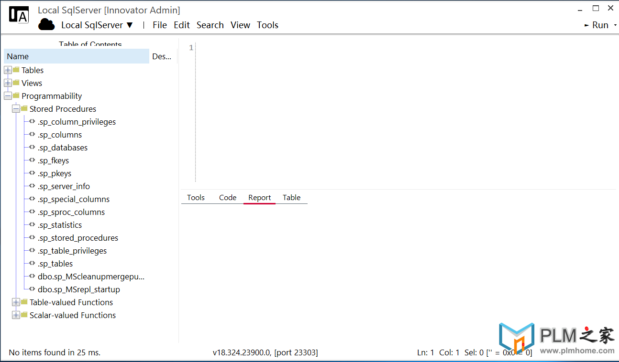Click code icon beside .sp_sproc_columns

32,212
